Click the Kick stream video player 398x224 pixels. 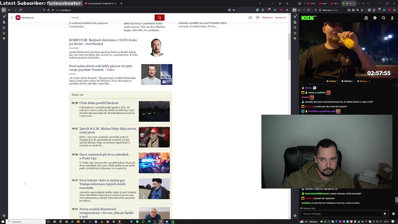pos(348,50)
